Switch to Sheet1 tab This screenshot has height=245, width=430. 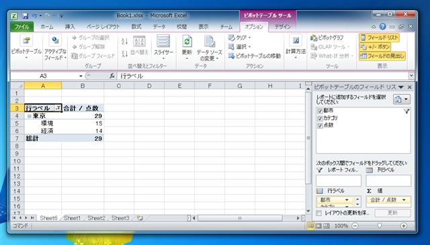pyautogui.click(x=72, y=218)
